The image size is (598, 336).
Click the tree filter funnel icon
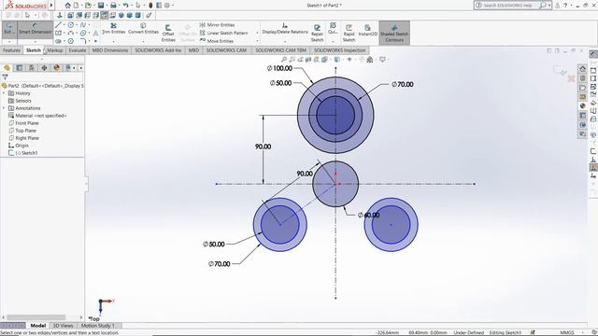click(5, 77)
